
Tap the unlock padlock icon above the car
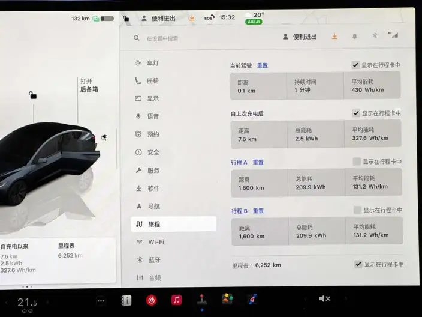coord(32,95)
